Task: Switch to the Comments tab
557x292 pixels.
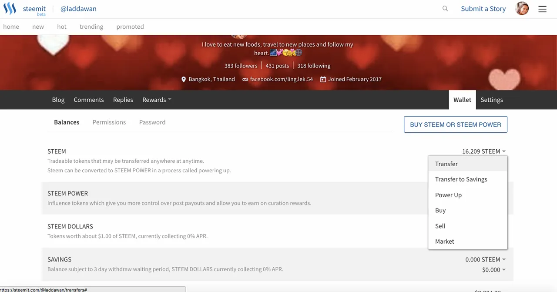Action: coord(89,100)
